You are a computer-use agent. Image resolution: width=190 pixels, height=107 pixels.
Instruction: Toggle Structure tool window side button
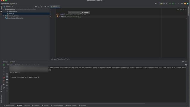[x=1, y=88]
